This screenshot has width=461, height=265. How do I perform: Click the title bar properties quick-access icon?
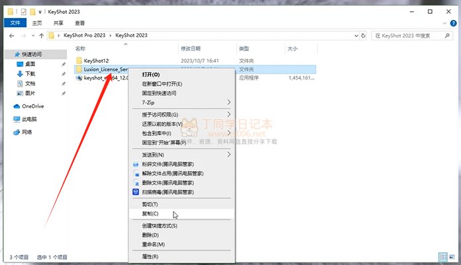tap(24, 12)
